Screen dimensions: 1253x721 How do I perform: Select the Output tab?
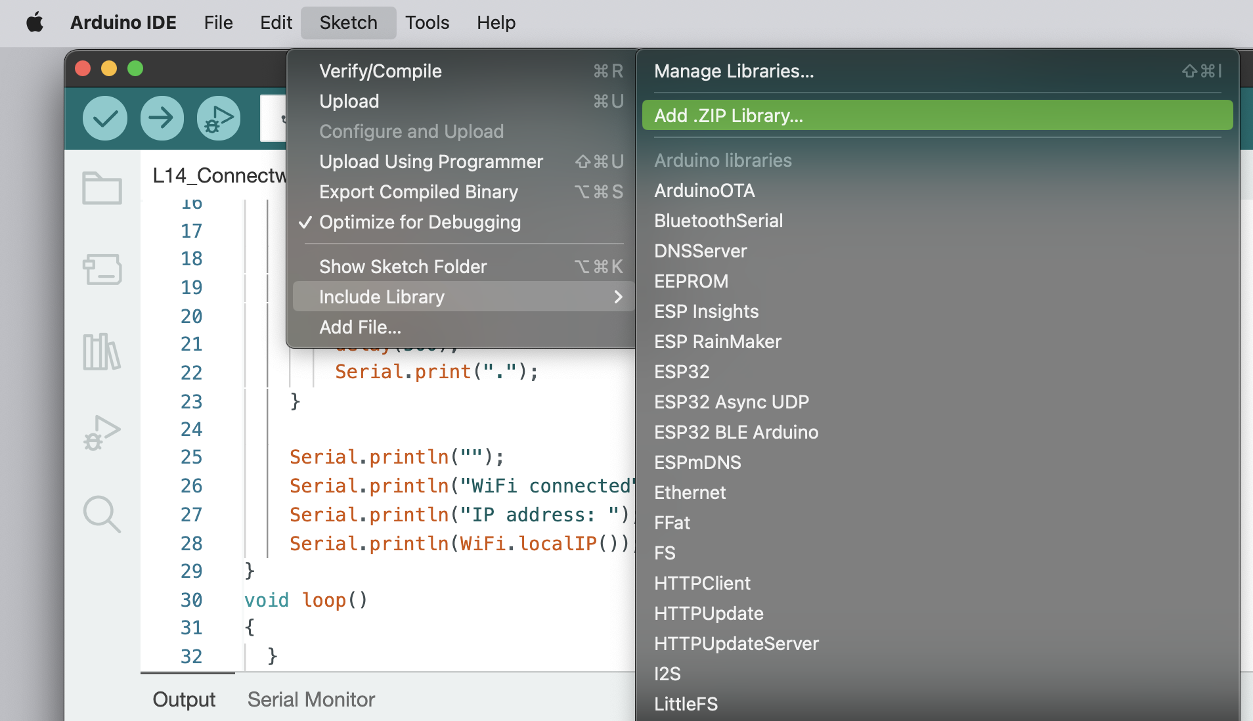[184, 699]
